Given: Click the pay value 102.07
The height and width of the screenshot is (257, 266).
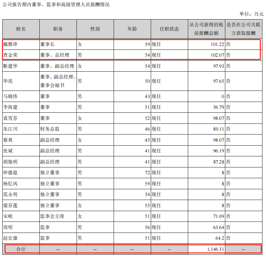Looking at the screenshot, I should click(217, 55).
